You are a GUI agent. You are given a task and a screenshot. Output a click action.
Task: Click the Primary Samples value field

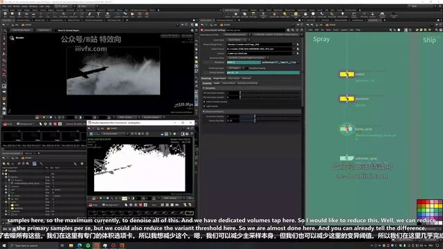click(263, 73)
